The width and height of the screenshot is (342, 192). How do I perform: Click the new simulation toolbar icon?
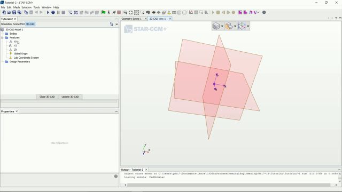click(x=4, y=12)
